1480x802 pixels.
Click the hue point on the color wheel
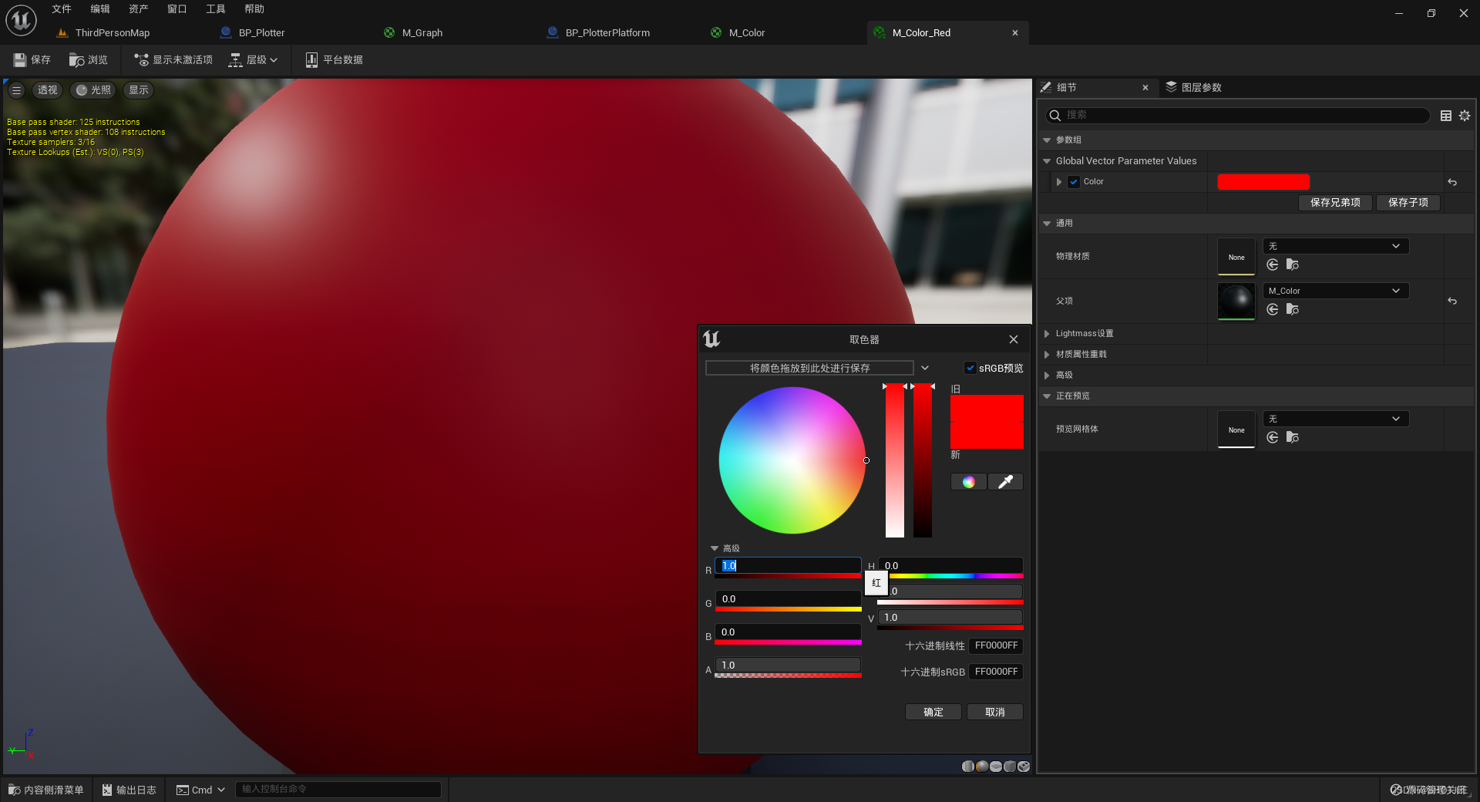click(x=866, y=460)
